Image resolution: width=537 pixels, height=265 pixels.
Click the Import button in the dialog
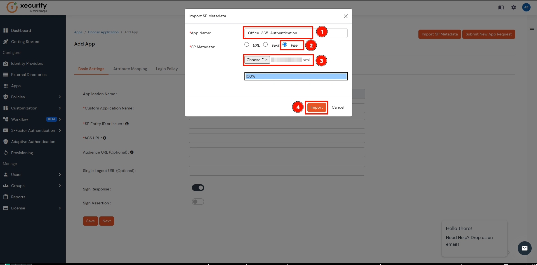tap(316, 107)
